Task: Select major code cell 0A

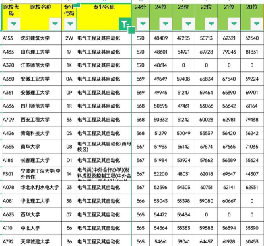Action: (69, 79)
